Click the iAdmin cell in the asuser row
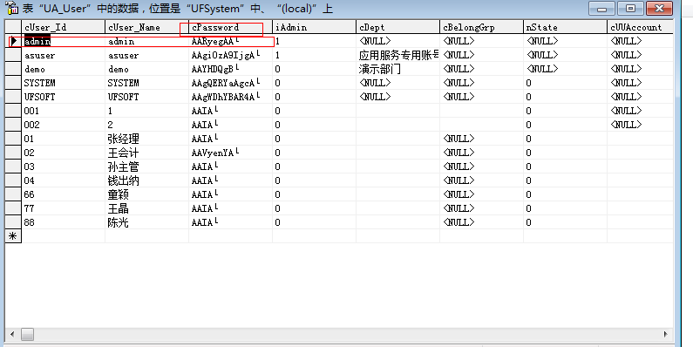 coord(314,55)
